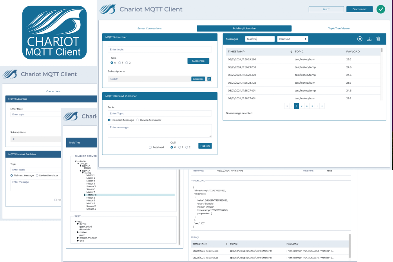The width and height of the screenshot is (393, 262).
Task: Select QoS 1 in MQTT Subscriber
Action: coord(119,63)
